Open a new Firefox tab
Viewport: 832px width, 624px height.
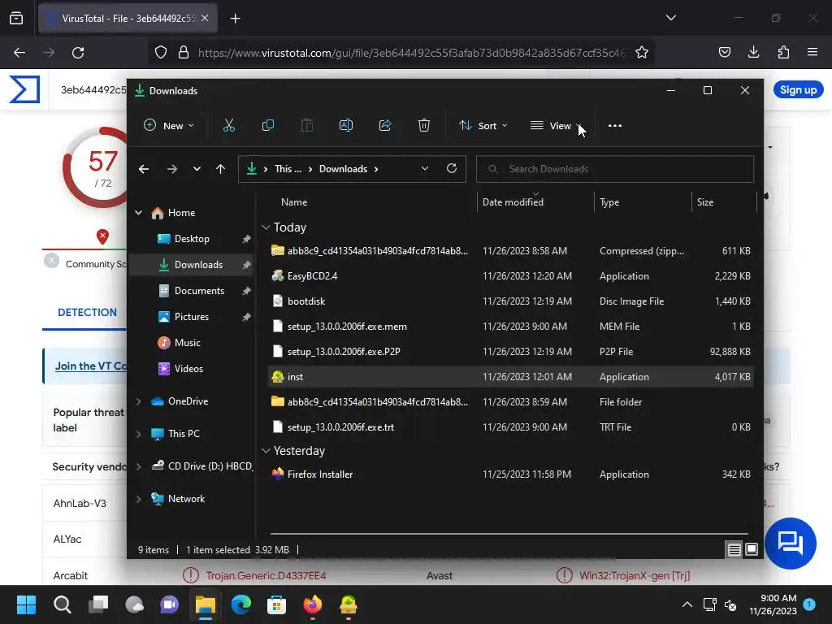(235, 19)
